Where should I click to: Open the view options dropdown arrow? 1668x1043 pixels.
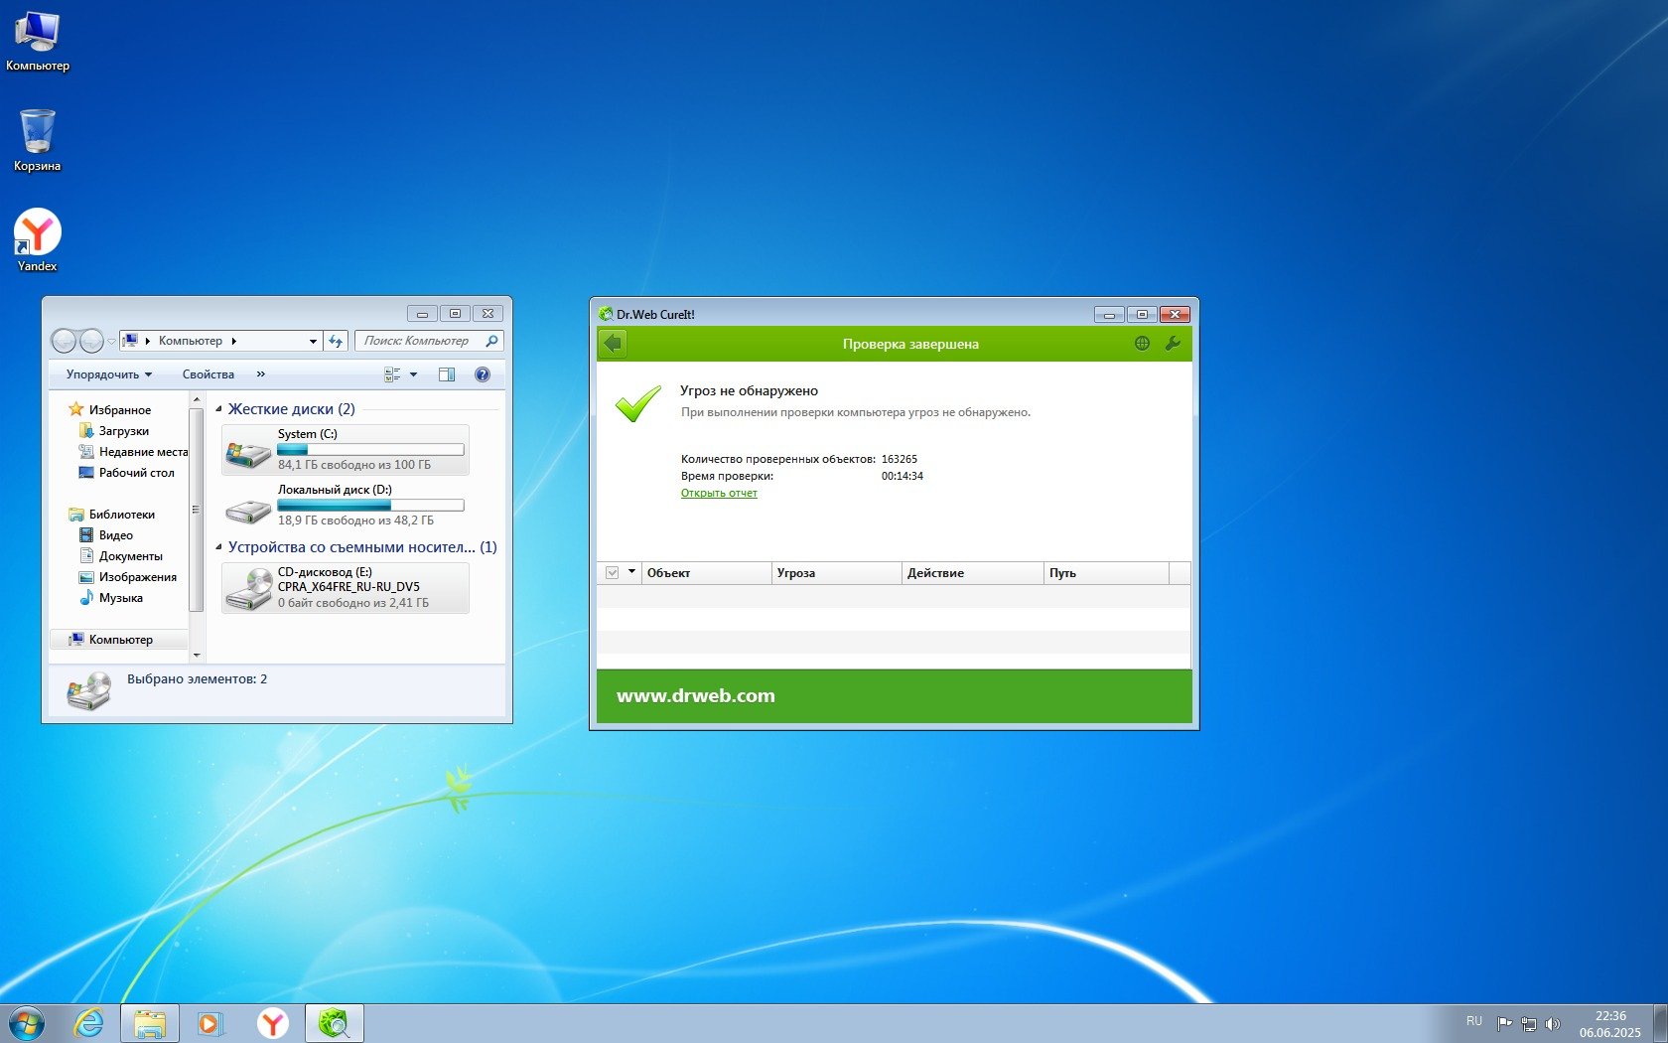click(x=414, y=374)
